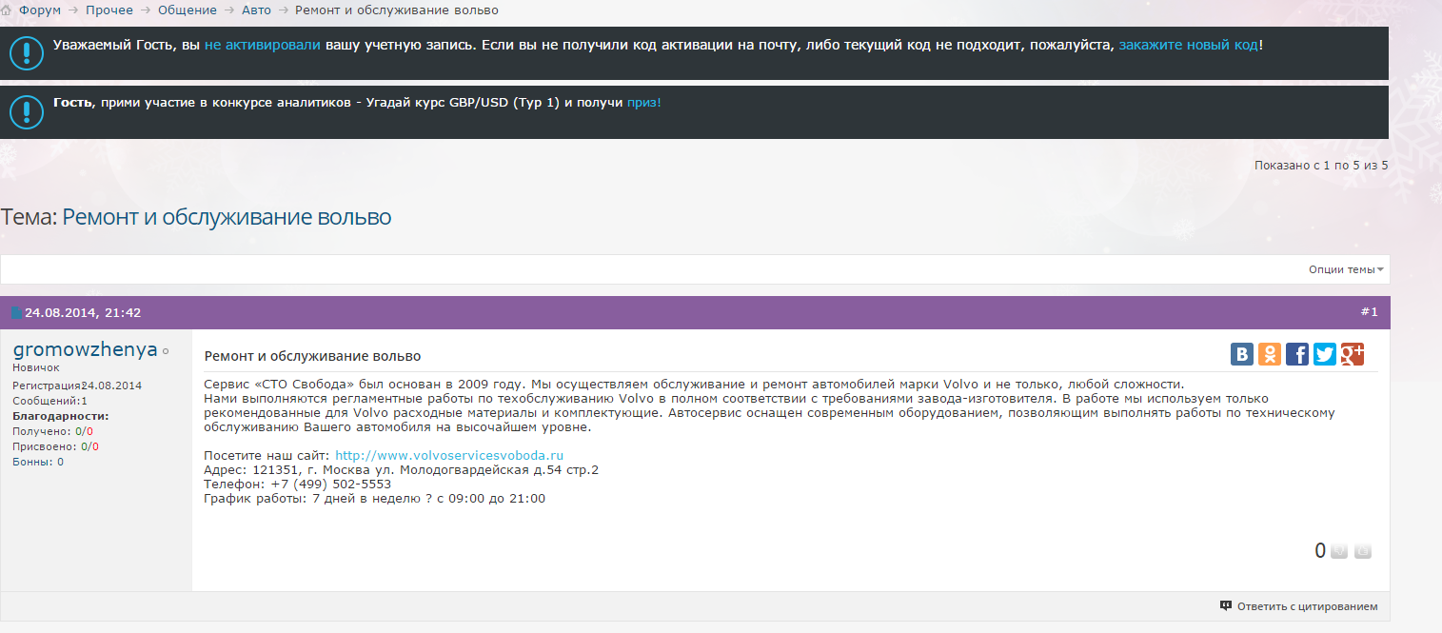The width and height of the screenshot is (1442, 633).
Task: Open the #1 post permalink
Action: pyautogui.click(x=1369, y=311)
